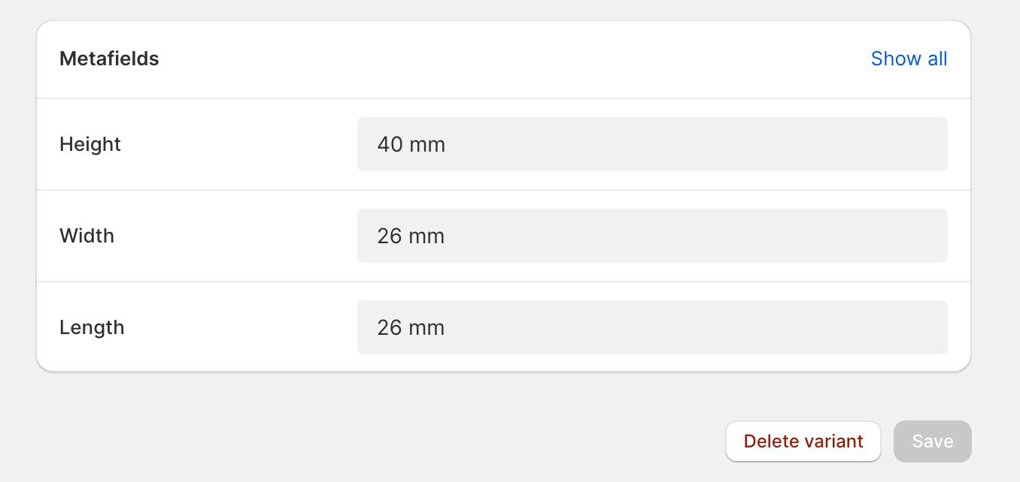This screenshot has width=1020, height=482.
Task: Click the Length field label
Action: click(x=92, y=327)
